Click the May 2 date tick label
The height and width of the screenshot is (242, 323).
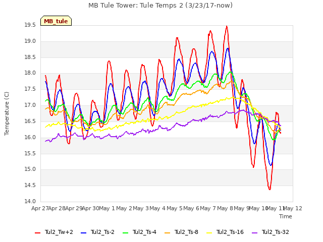[124, 208]
